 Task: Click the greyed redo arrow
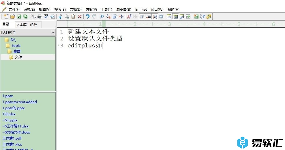pyautogui.click(x=94, y=16)
